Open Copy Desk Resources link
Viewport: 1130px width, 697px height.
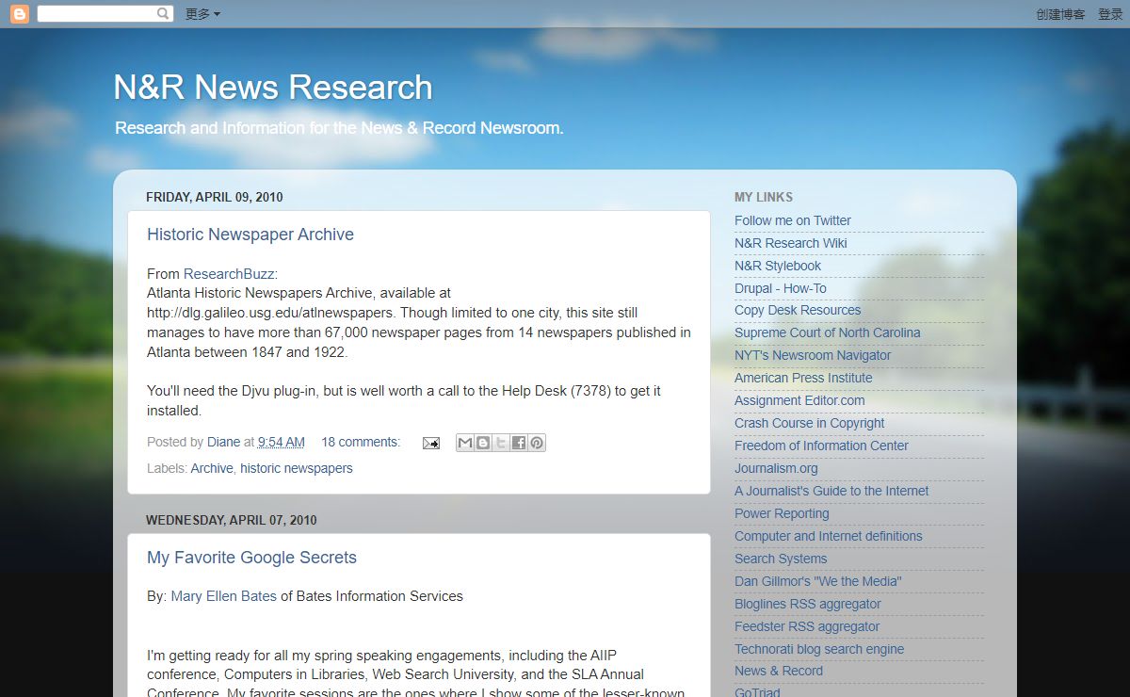[x=798, y=310]
